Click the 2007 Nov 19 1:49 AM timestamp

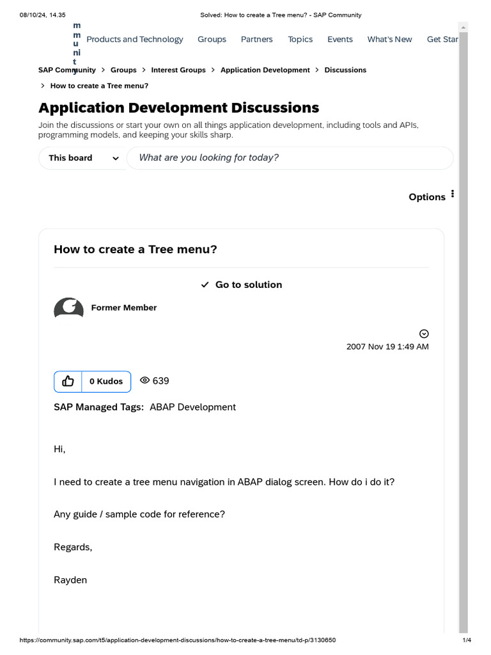pyautogui.click(x=387, y=347)
